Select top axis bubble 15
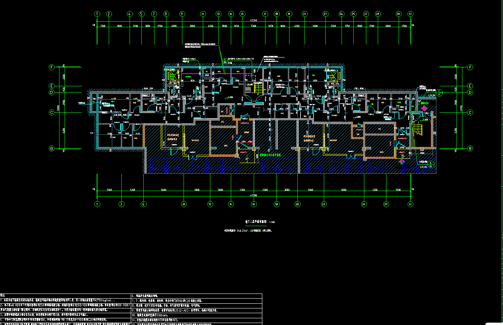This screenshot has height=325, width=503. (242, 14)
